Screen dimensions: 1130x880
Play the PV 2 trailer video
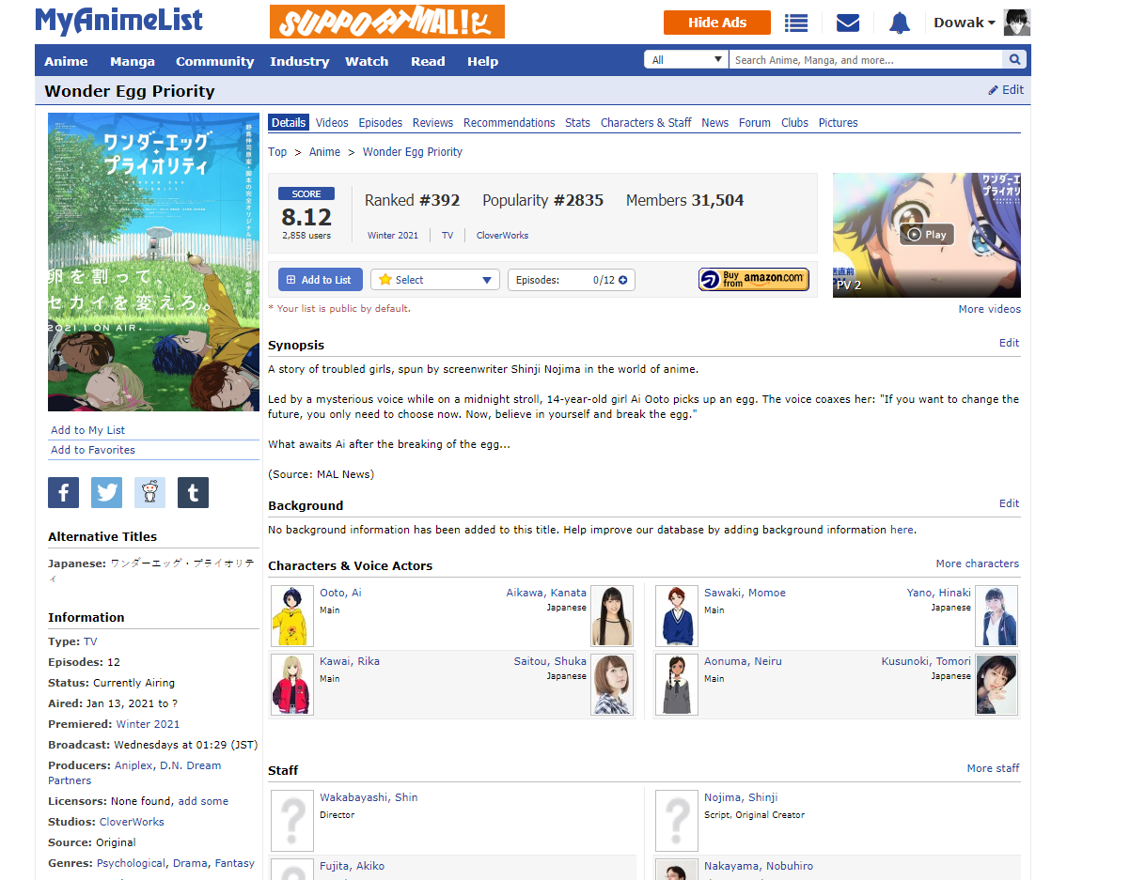tap(926, 235)
